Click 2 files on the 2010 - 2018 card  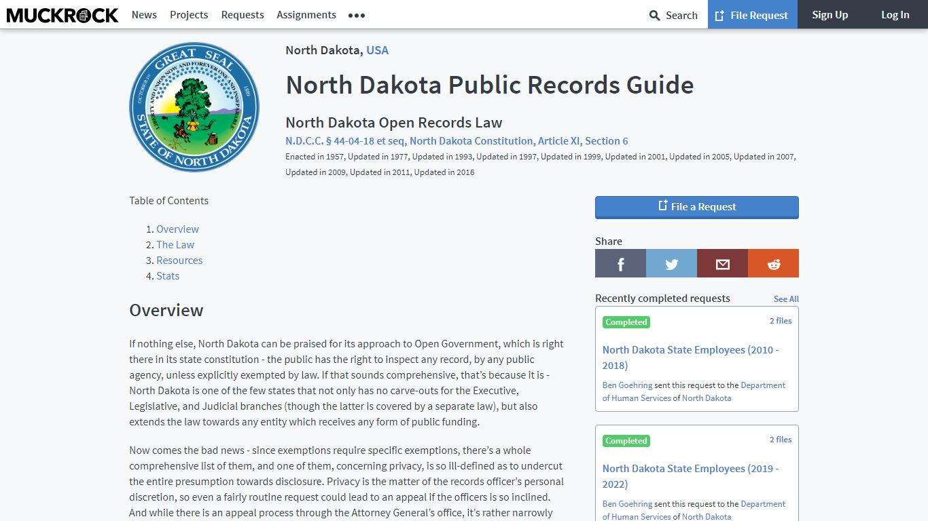click(x=781, y=321)
